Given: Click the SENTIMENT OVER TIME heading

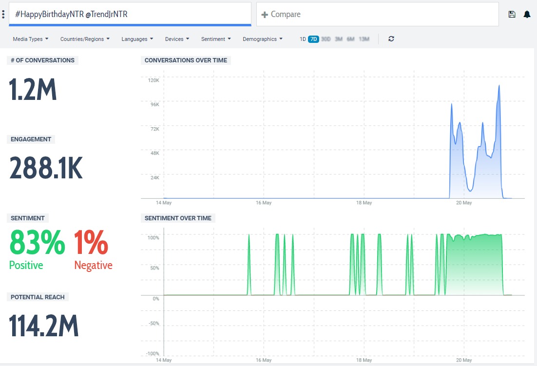Looking at the screenshot, I should 178,218.
